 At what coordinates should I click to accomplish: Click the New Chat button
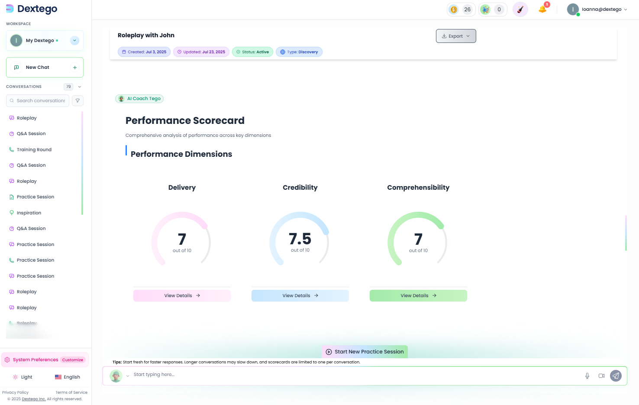click(x=45, y=68)
